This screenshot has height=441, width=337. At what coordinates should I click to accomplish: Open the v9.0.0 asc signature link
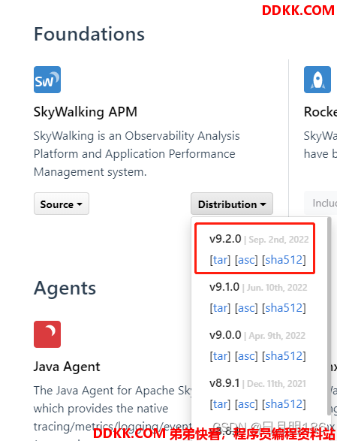[246, 356]
